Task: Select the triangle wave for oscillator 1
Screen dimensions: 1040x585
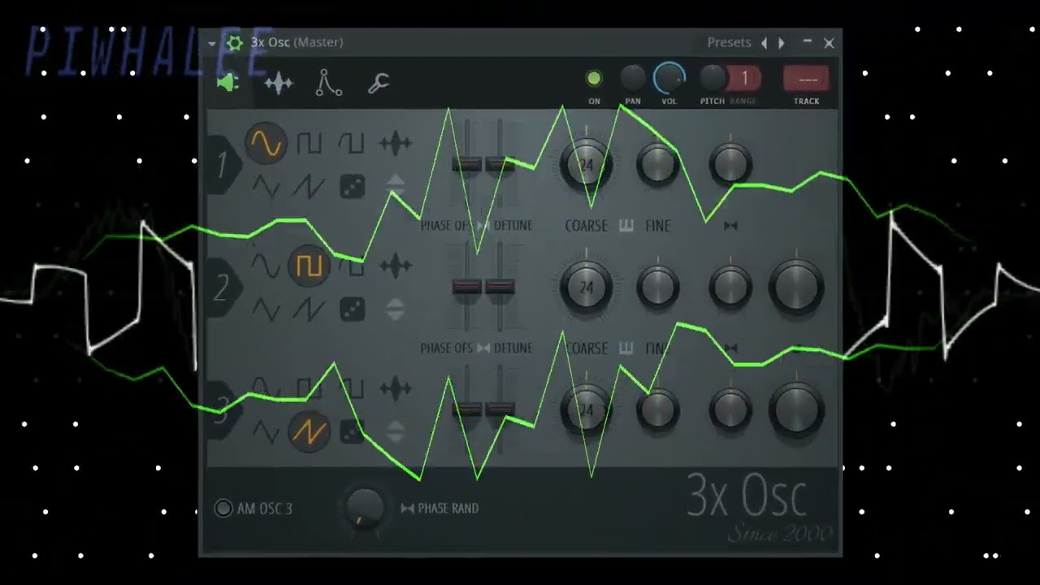Action: [266, 187]
